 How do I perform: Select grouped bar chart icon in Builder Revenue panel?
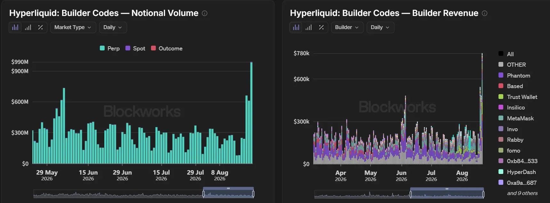[296, 27]
